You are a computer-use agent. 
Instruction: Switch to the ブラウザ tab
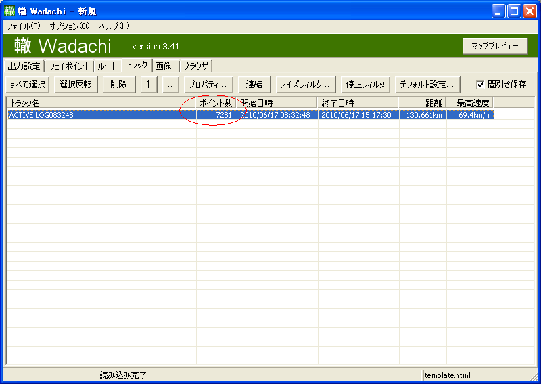coord(195,66)
